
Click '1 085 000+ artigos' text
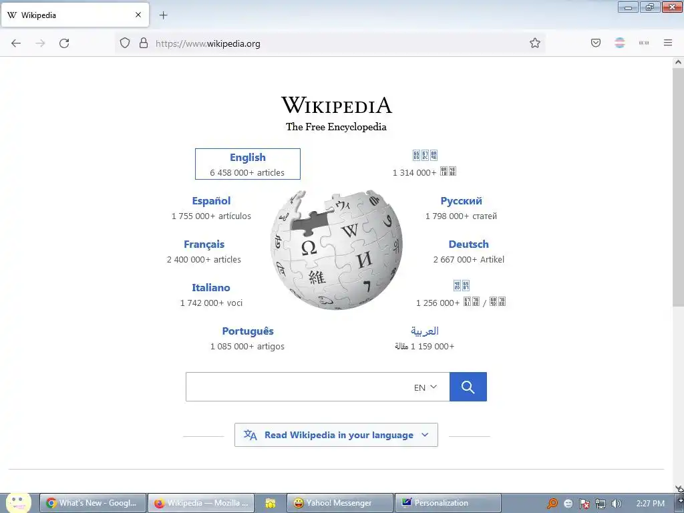pos(247,347)
